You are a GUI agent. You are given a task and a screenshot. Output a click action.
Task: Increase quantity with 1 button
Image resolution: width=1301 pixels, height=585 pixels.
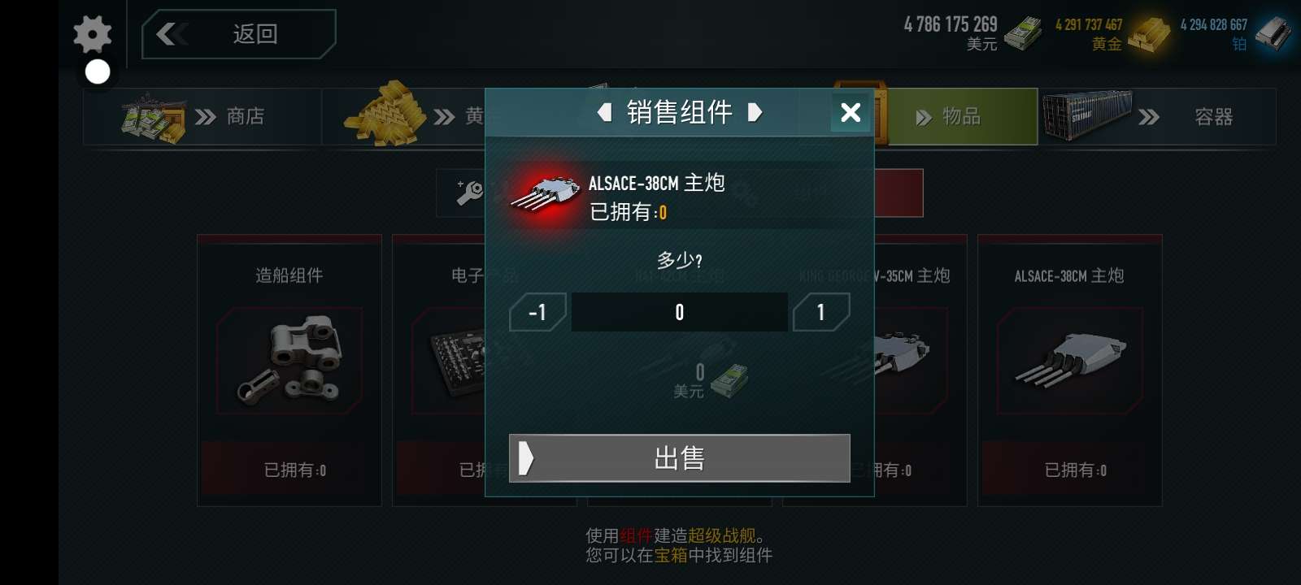pyautogui.click(x=821, y=312)
